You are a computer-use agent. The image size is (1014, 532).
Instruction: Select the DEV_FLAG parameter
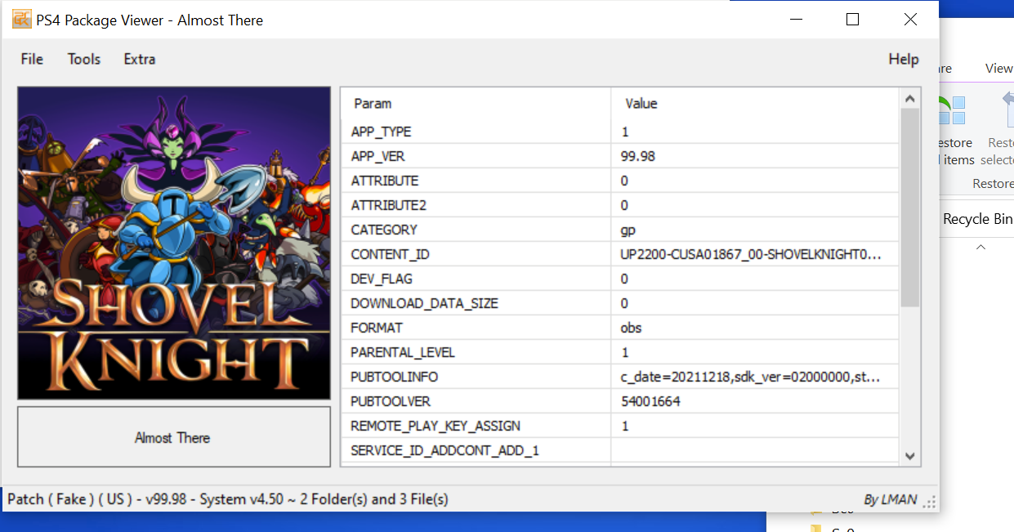coord(382,279)
